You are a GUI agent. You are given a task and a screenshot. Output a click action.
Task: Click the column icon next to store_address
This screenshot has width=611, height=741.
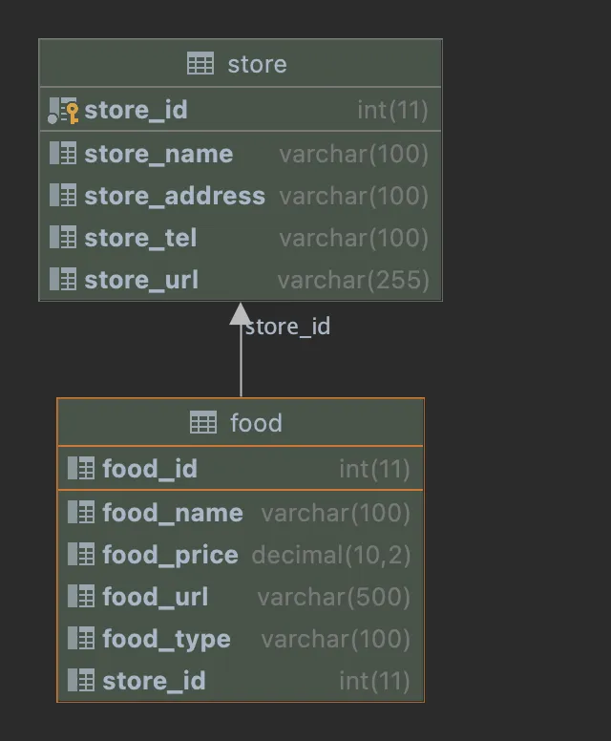click(x=63, y=195)
